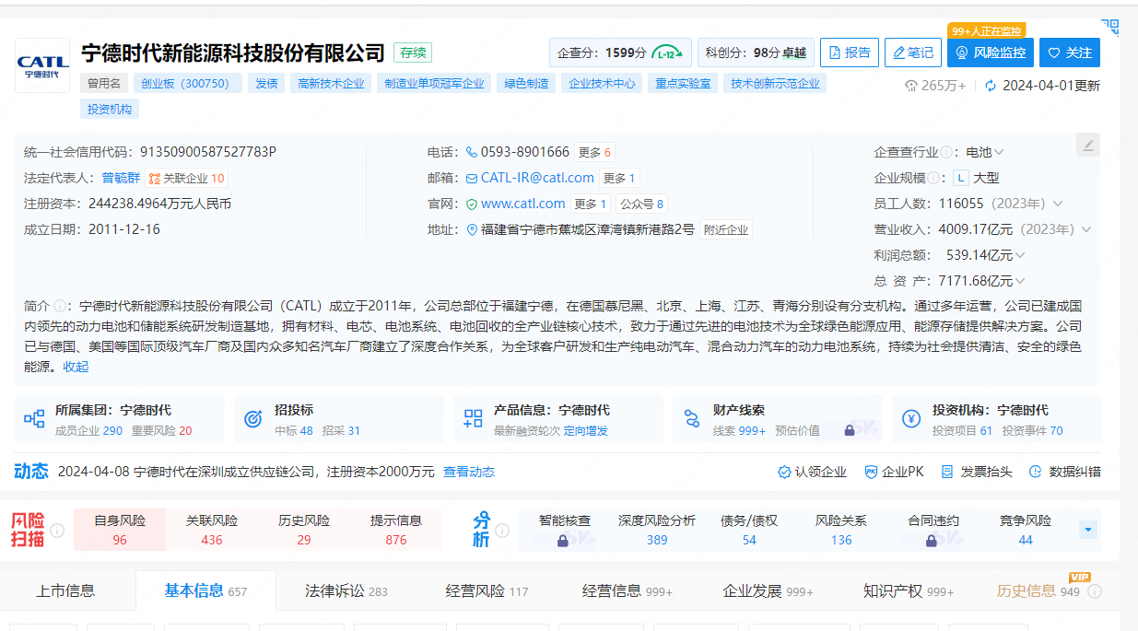This screenshot has height=631, width=1138.
Task: Open 查看动态 link
Action: pyautogui.click(x=469, y=472)
